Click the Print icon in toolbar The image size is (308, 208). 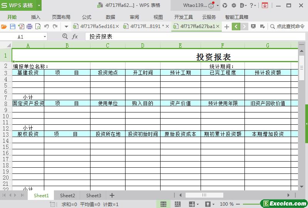(x=30, y=26)
